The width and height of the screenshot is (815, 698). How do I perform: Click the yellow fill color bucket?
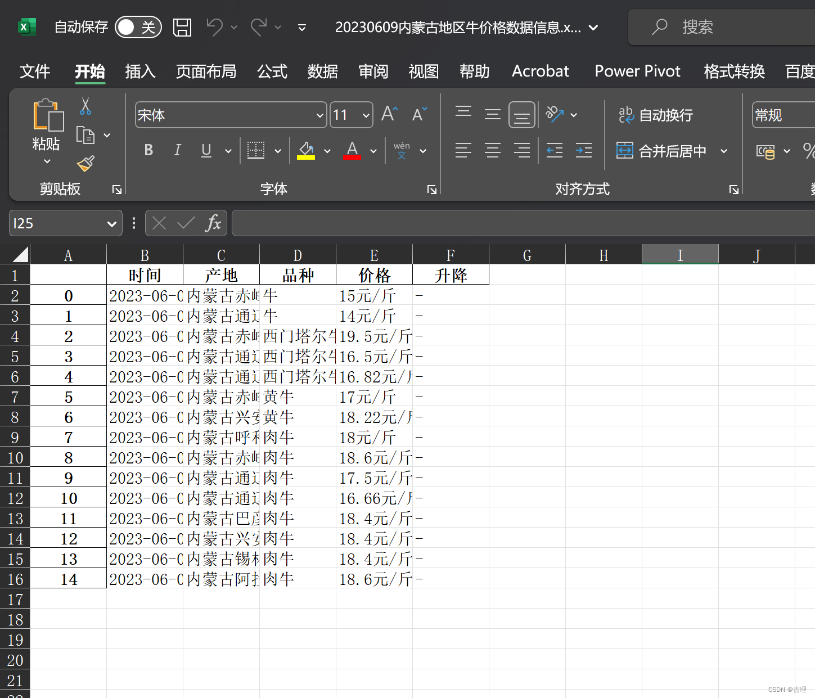(306, 150)
